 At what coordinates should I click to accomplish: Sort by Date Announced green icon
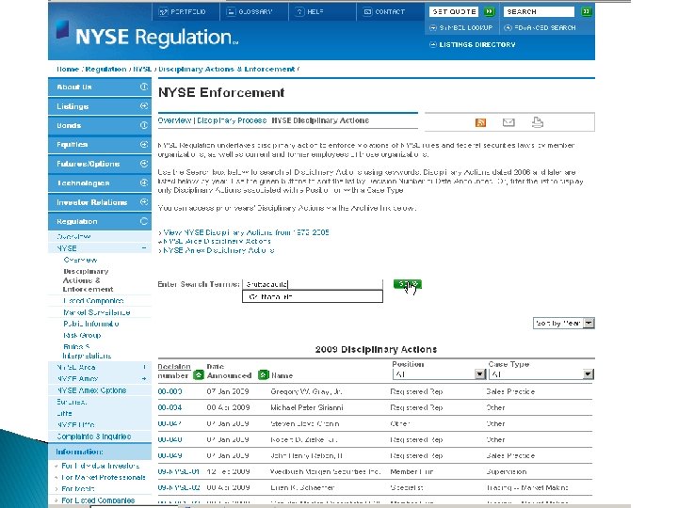point(264,375)
